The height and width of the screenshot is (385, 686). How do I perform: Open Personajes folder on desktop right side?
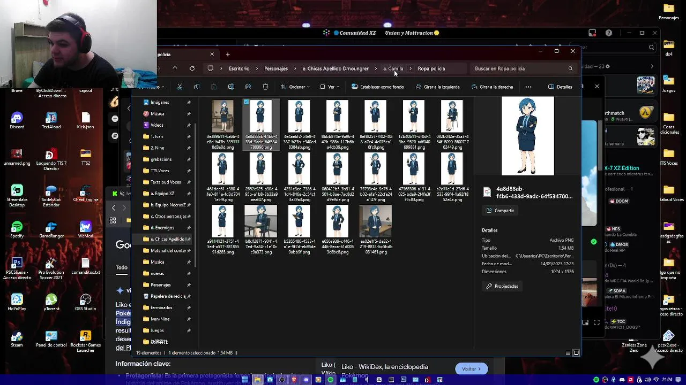tap(668, 11)
